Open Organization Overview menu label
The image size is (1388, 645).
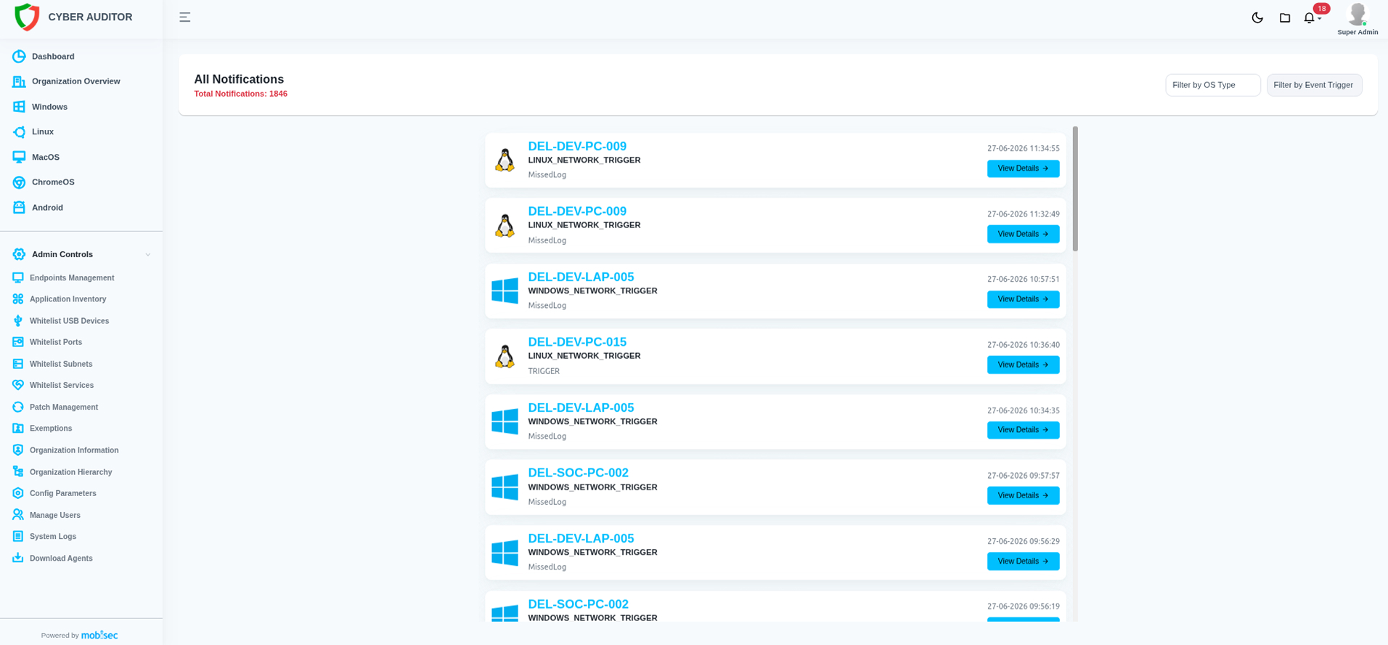click(x=76, y=81)
